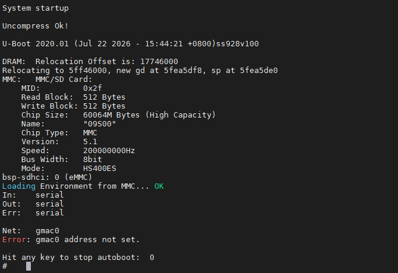Click the 'gmac0' text on the Net line
Image resolution: width=398 pixels, height=273 pixels.
tap(48, 231)
